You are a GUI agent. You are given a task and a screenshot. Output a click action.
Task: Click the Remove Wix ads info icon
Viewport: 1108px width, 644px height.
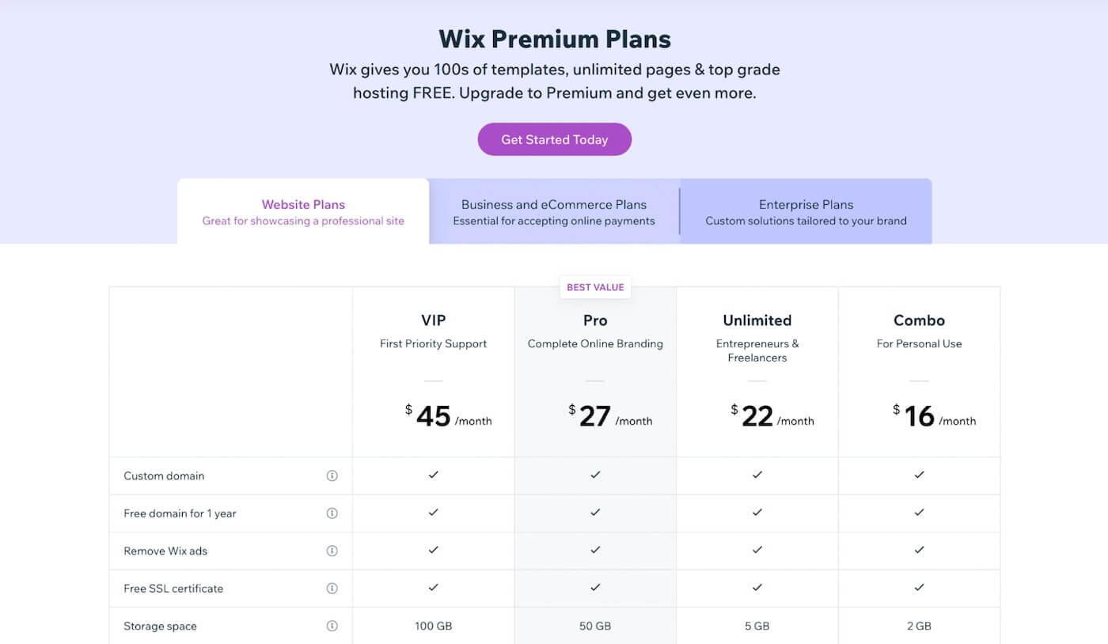click(332, 551)
